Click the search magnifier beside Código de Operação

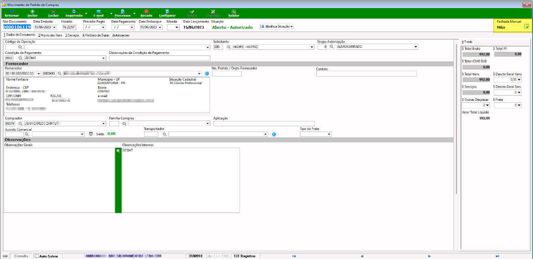pos(20,47)
